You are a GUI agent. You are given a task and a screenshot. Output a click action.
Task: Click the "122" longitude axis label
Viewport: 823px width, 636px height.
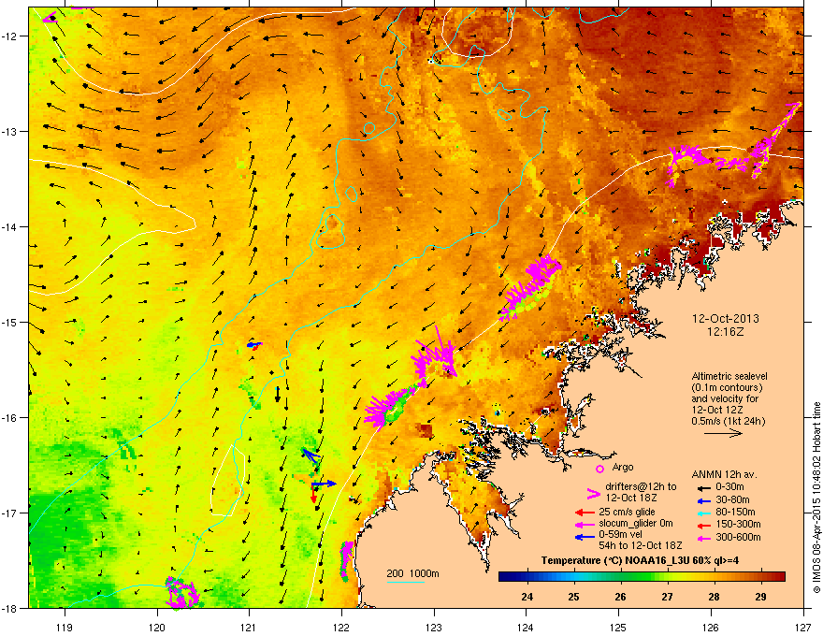(x=341, y=627)
